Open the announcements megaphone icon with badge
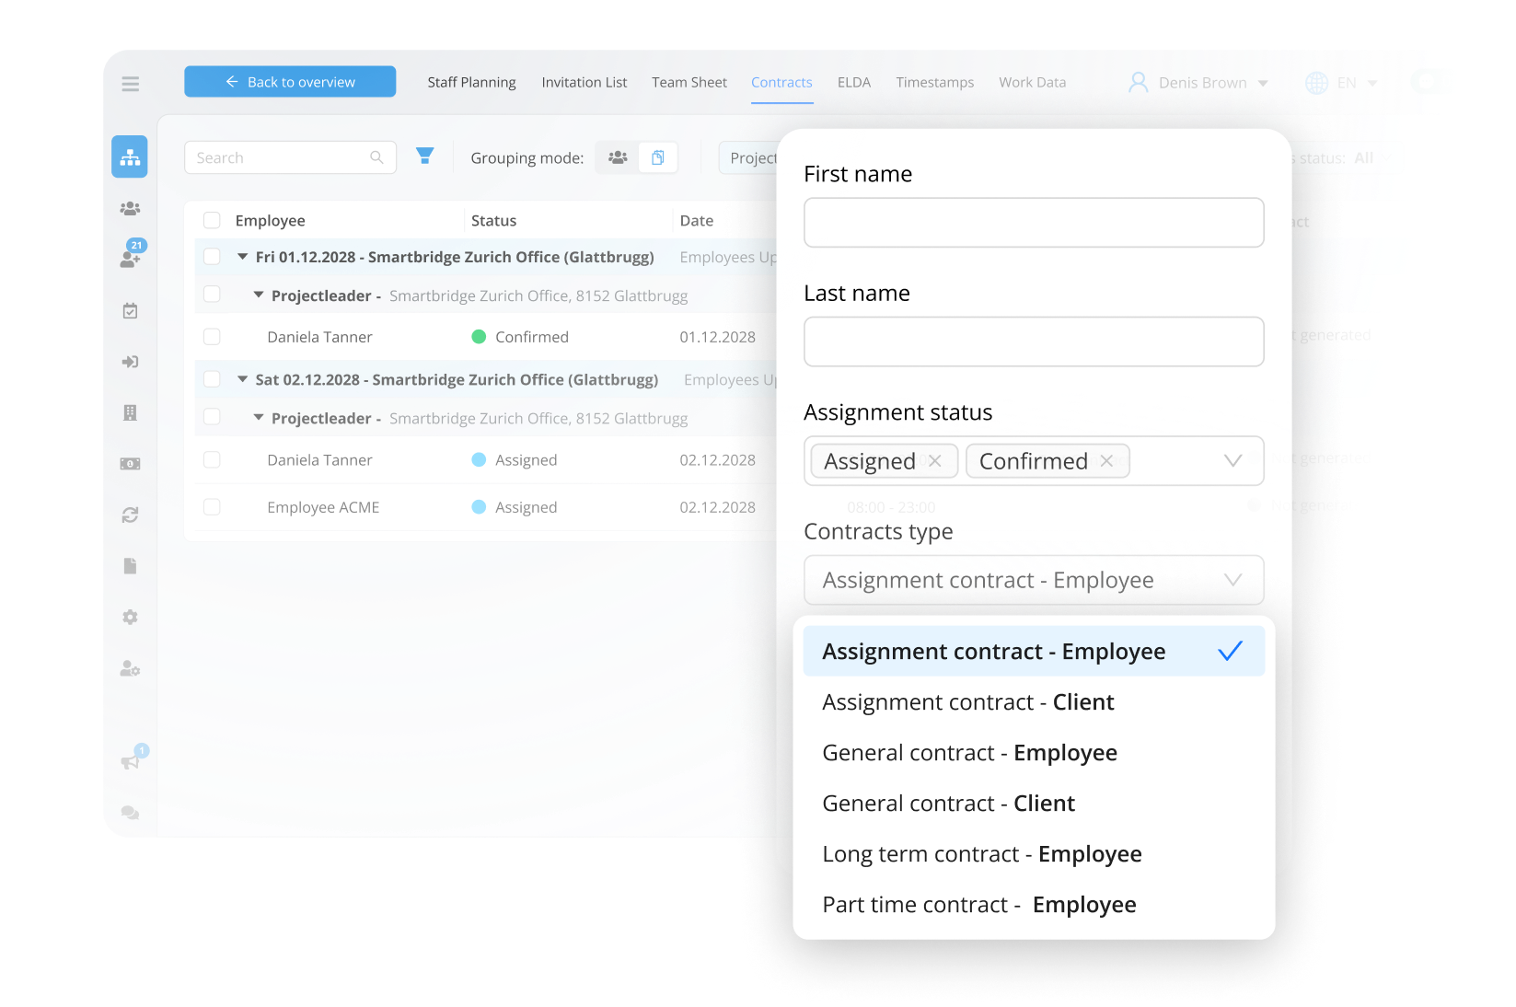Screen dimensions: 1516x1007 pos(129,759)
